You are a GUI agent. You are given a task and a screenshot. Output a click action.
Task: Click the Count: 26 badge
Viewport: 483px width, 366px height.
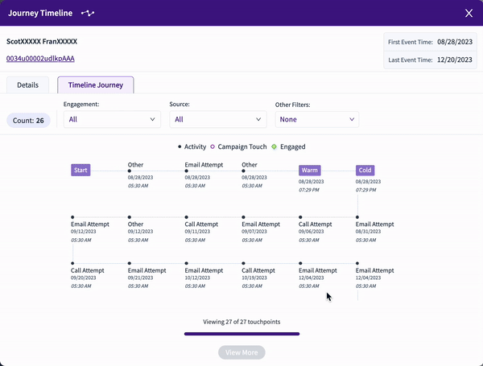point(28,121)
